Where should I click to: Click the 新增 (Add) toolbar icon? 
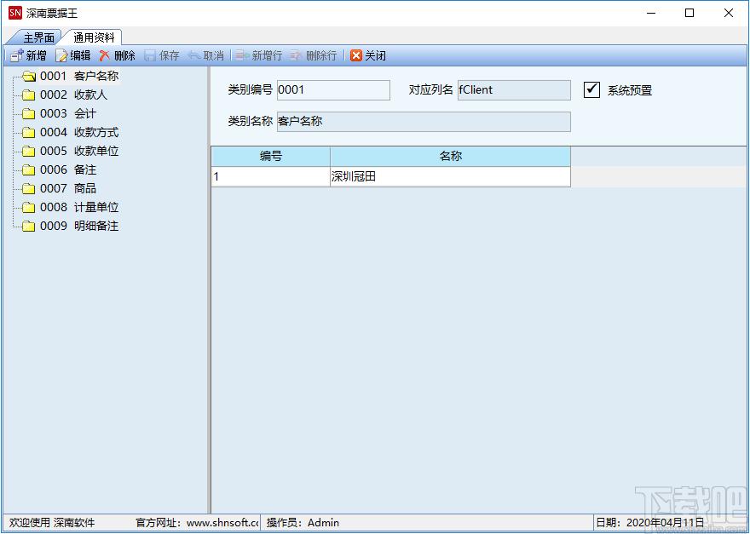17,55
